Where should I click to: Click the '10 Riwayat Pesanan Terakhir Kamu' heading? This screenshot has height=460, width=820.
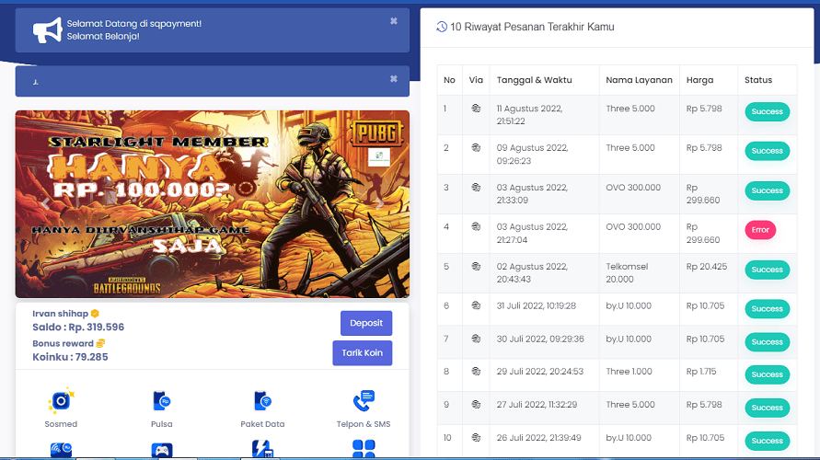532,27
